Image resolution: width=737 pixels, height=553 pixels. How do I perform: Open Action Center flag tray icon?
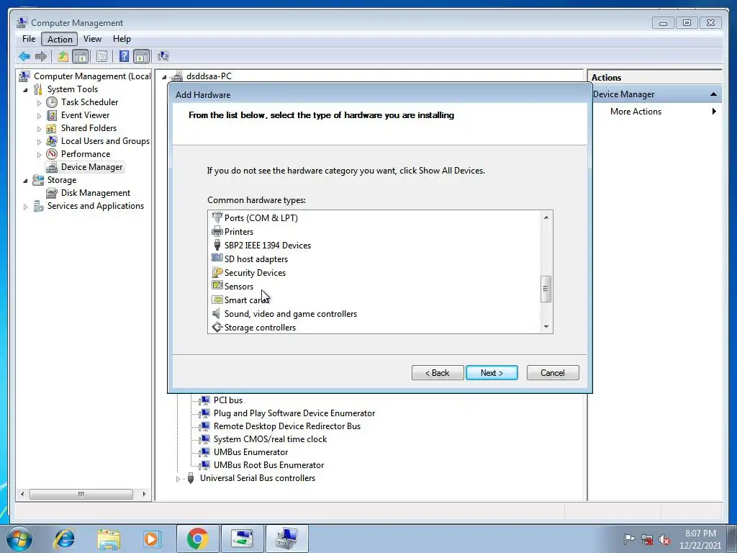coord(629,539)
